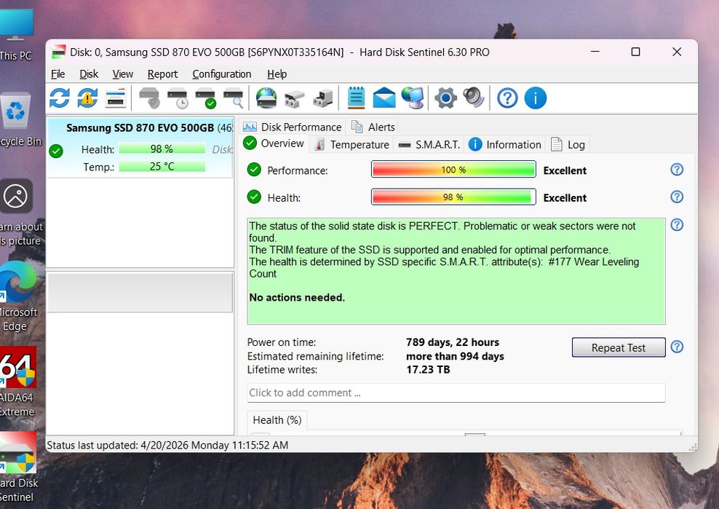The width and height of the screenshot is (719, 509).
Task: Open settings via the gear icon
Action: click(445, 98)
